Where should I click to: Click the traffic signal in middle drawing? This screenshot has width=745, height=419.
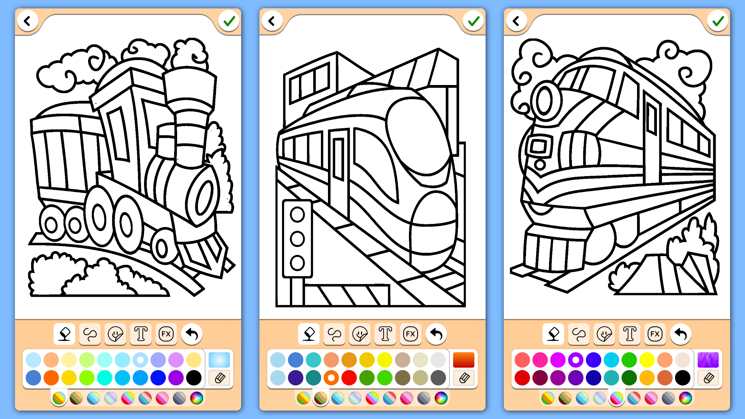pyautogui.click(x=297, y=239)
